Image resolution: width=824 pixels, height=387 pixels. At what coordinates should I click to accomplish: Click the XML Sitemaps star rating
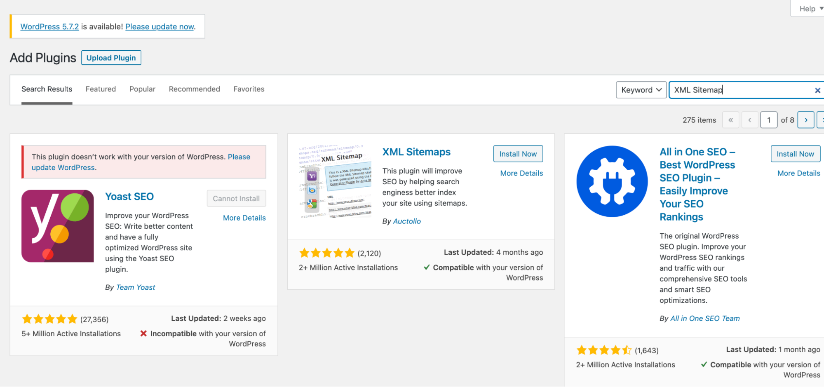[327, 253]
